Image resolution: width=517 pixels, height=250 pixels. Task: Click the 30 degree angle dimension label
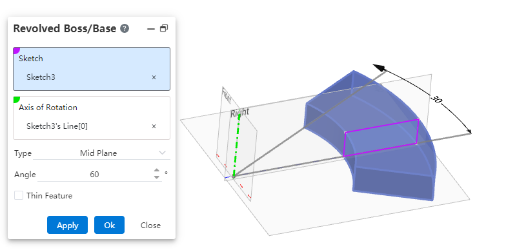tap(436, 99)
